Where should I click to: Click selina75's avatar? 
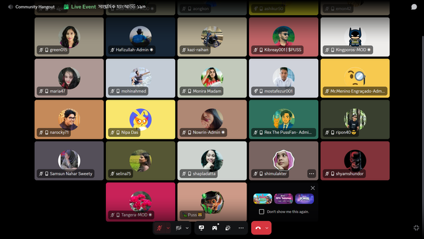pos(140,161)
